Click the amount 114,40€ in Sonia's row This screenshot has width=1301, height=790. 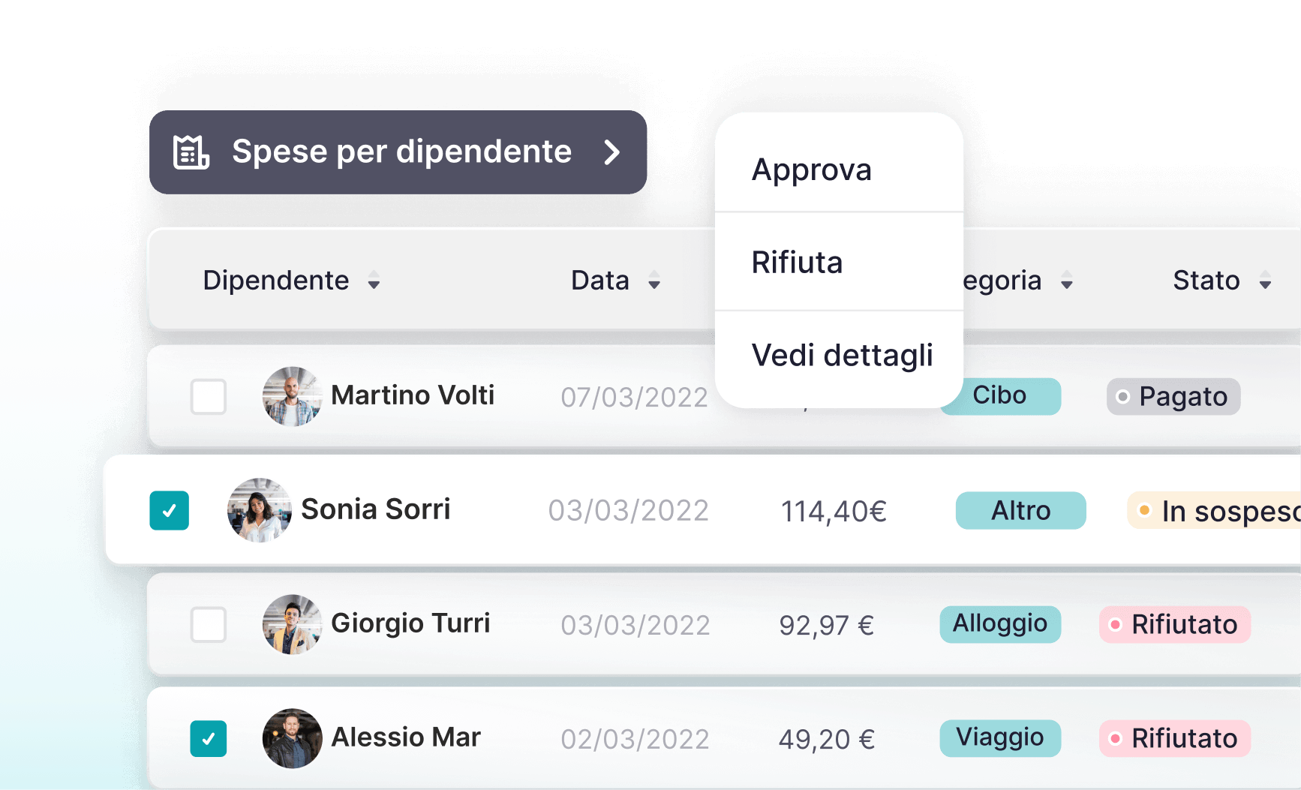(x=833, y=511)
